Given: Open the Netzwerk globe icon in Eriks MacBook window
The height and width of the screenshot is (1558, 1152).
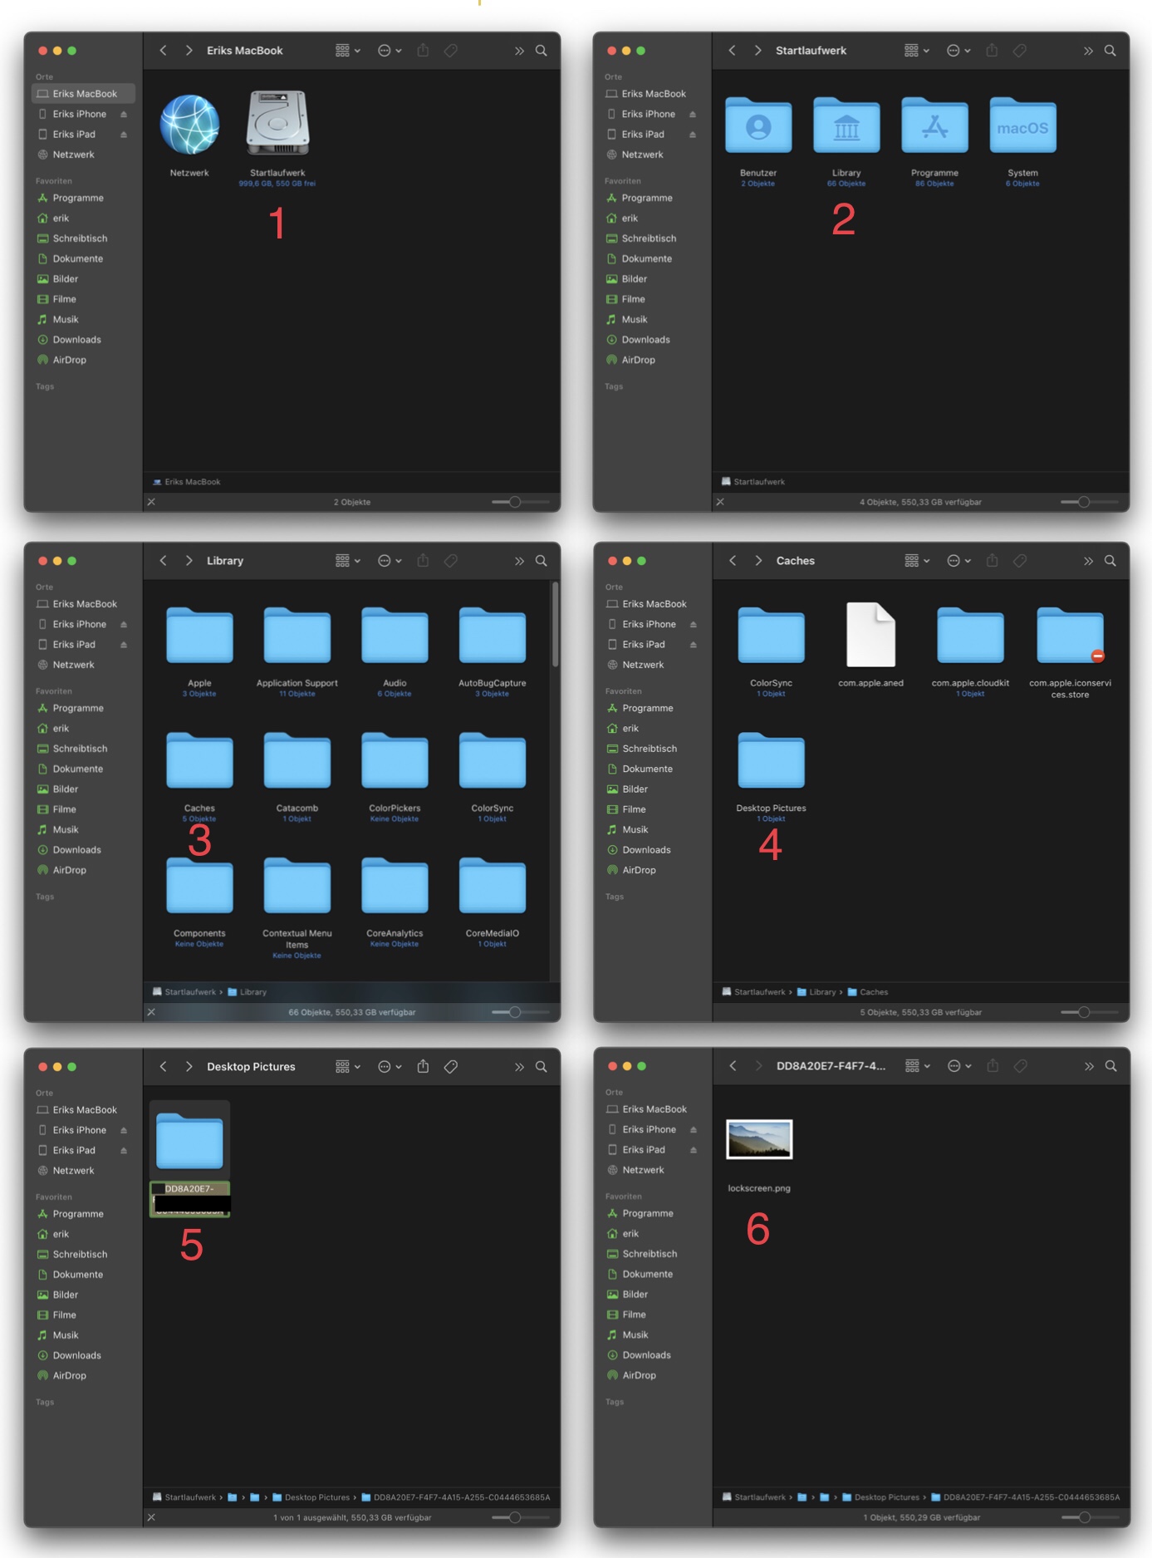Looking at the screenshot, I should pyautogui.click(x=189, y=125).
